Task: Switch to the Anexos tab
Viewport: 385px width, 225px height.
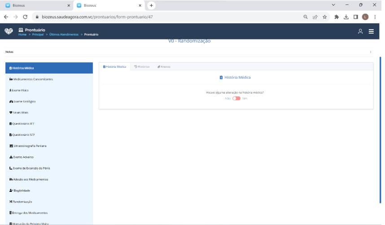Action: 164,66
